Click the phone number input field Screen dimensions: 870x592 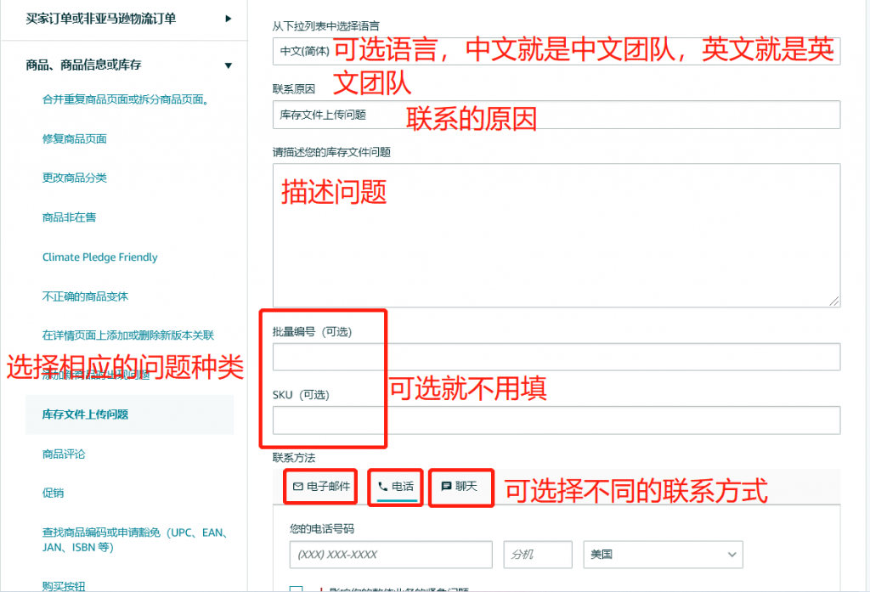coord(391,555)
